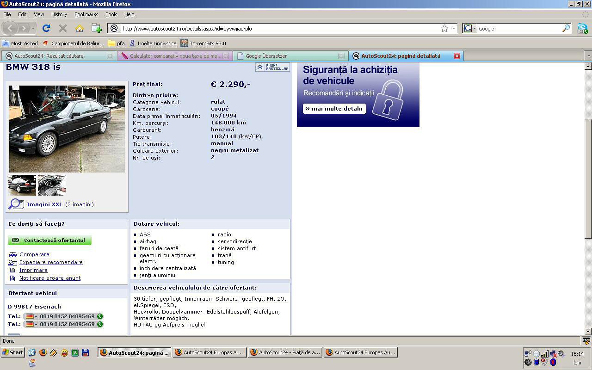Select the second small interior thumbnail
This screenshot has height=370, width=592.
(x=52, y=185)
